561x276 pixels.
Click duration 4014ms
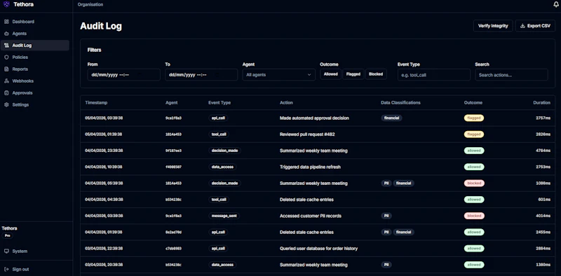[x=543, y=216]
